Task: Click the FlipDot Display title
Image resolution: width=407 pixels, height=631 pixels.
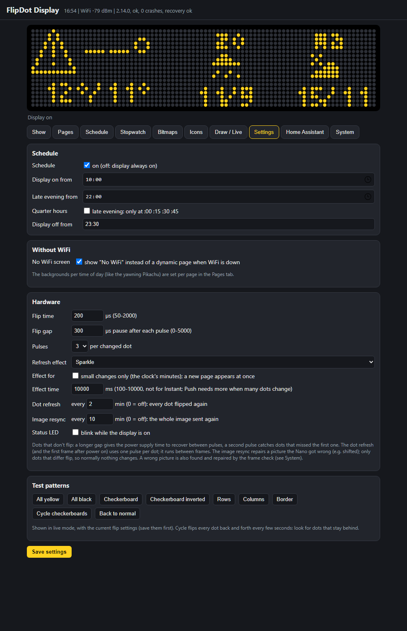Action: tap(33, 10)
